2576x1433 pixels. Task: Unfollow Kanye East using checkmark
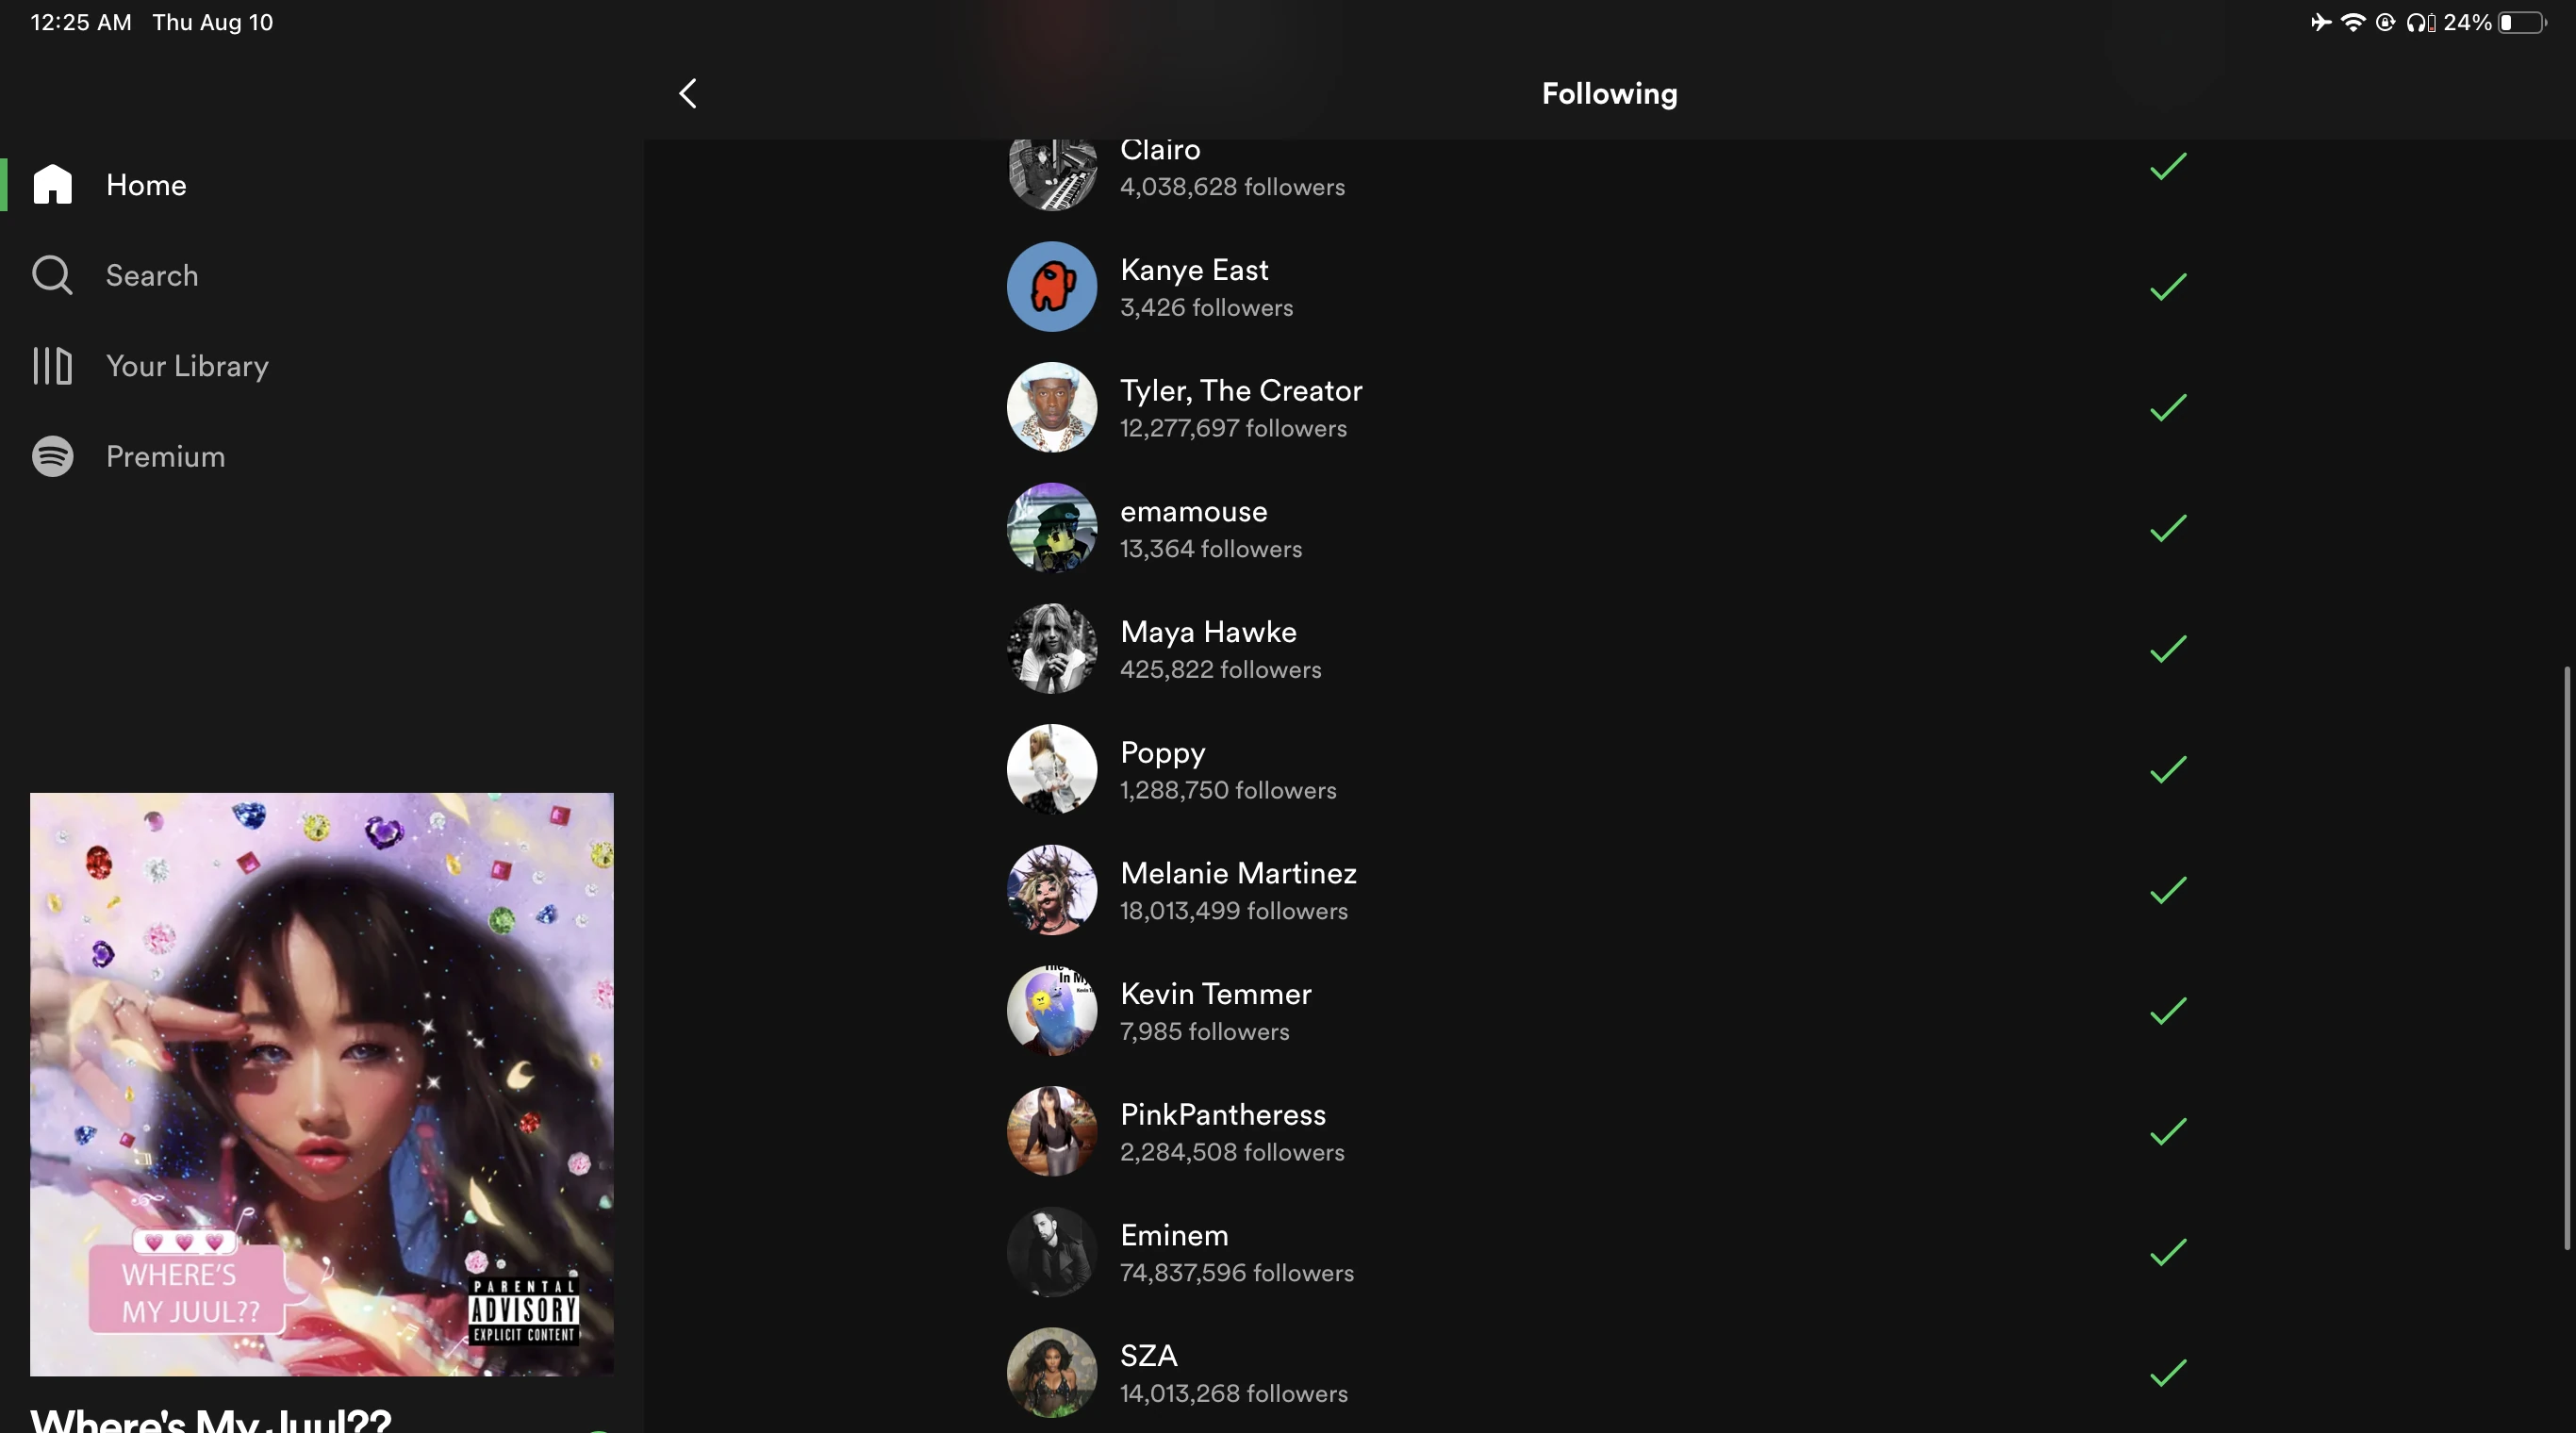(x=2167, y=287)
